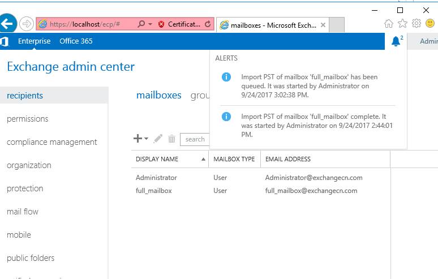Open the browser home icon
438x279 pixels.
tap(388, 24)
